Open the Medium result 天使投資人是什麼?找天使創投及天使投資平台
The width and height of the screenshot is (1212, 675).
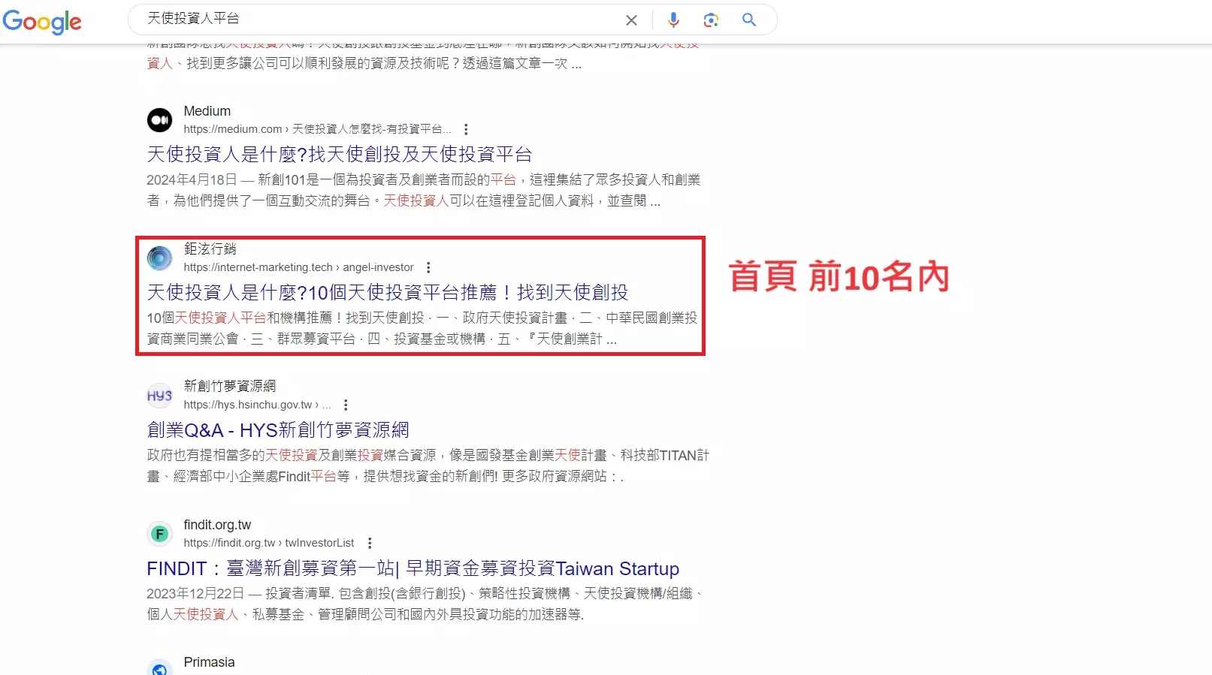(x=340, y=154)
